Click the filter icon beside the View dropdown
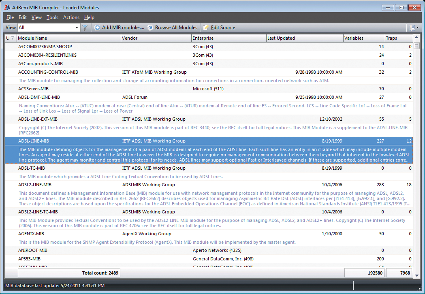The image size is (425, 294). (85, 28)
